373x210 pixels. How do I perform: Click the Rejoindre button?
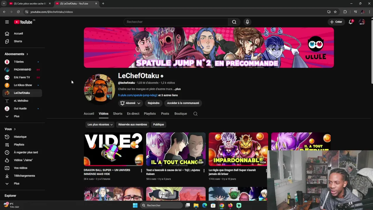point(154,103)
